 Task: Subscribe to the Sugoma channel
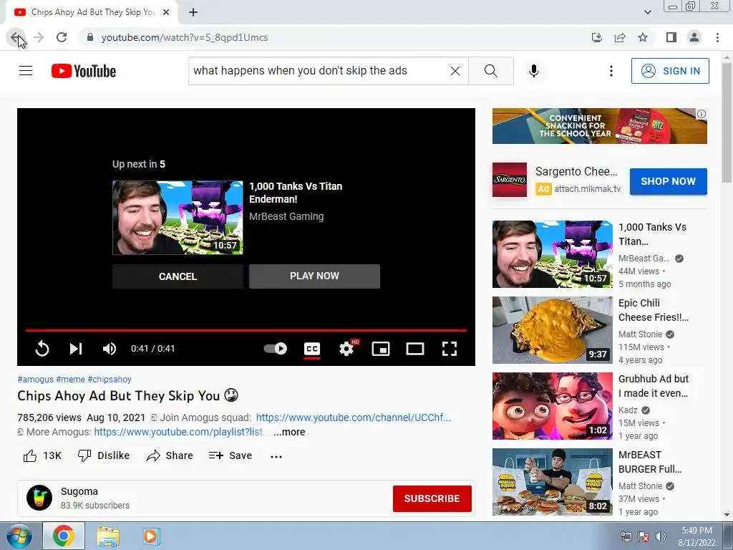[432, 498]
